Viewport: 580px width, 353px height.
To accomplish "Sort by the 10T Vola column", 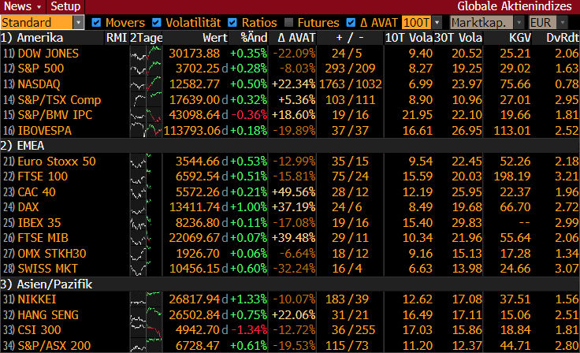I will [x=409, y=38].
